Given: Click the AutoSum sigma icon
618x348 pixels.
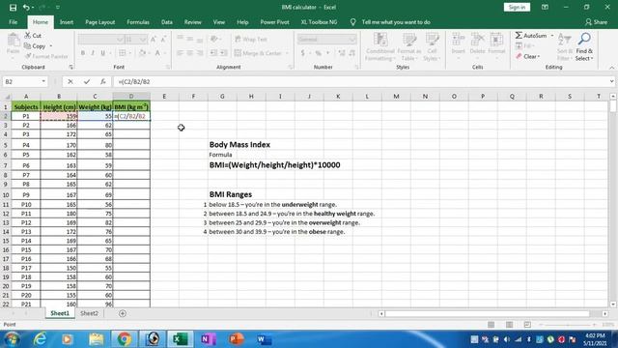Looking at the screenshot, I should click(519, 36).
